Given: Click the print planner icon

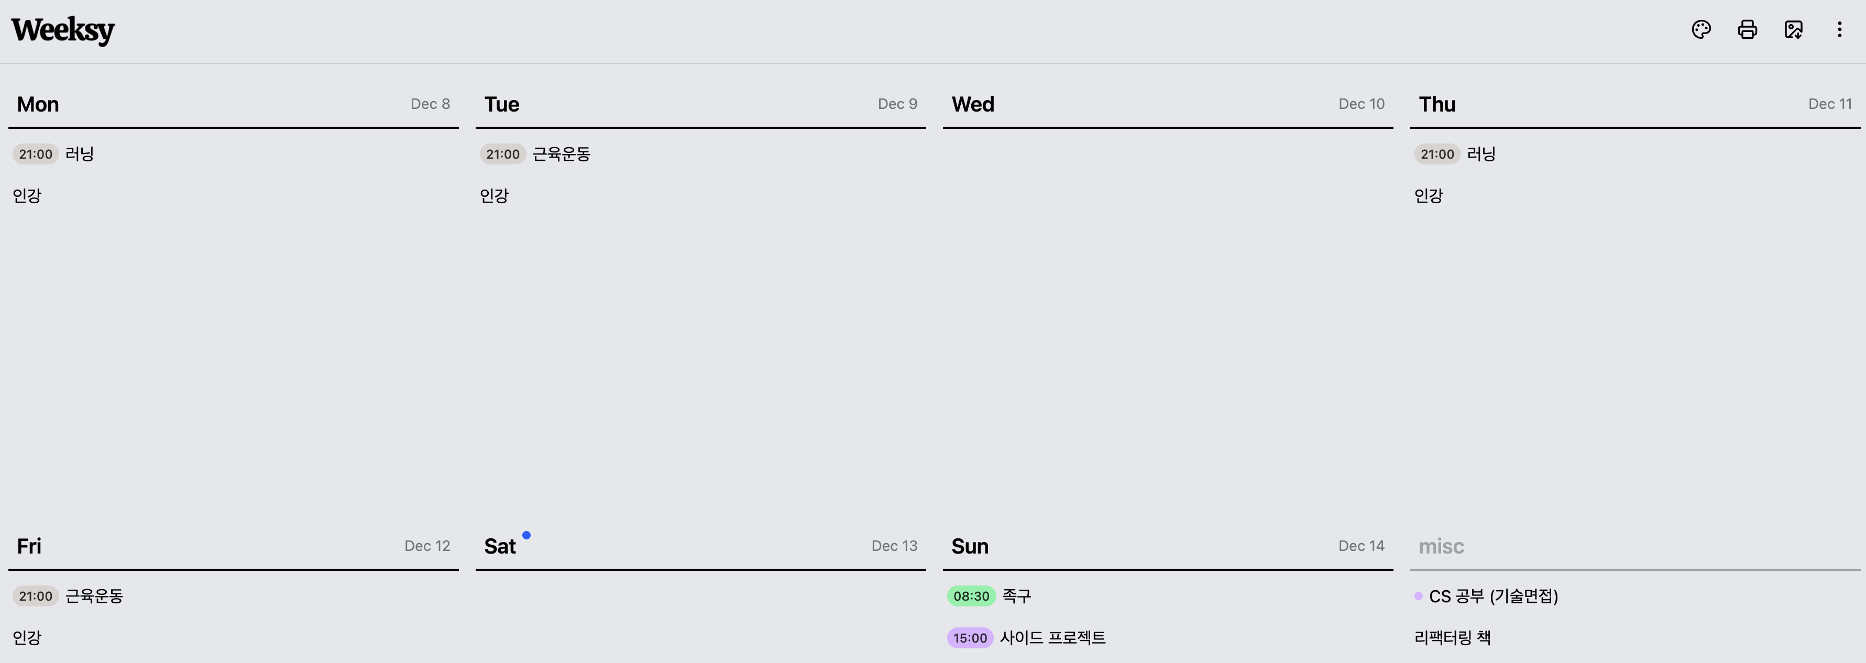Looking at the screenshot, I should pos(1747,30).
